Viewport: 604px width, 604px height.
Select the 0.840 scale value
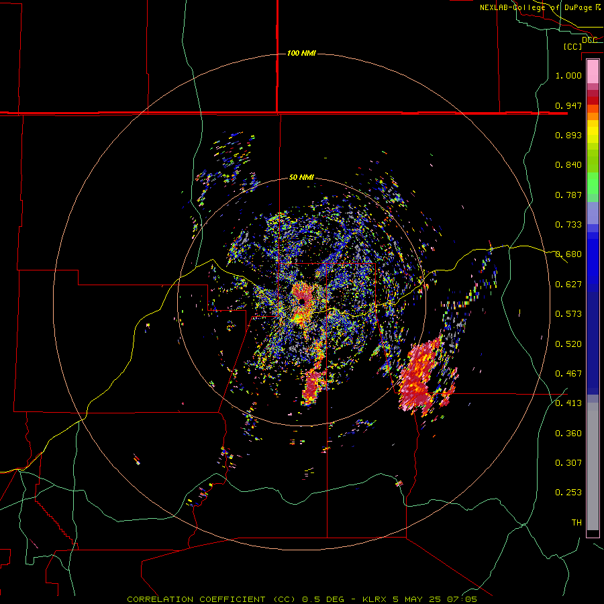click(x=568, y=165)
